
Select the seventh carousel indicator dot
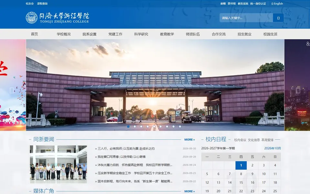[167, 126]
